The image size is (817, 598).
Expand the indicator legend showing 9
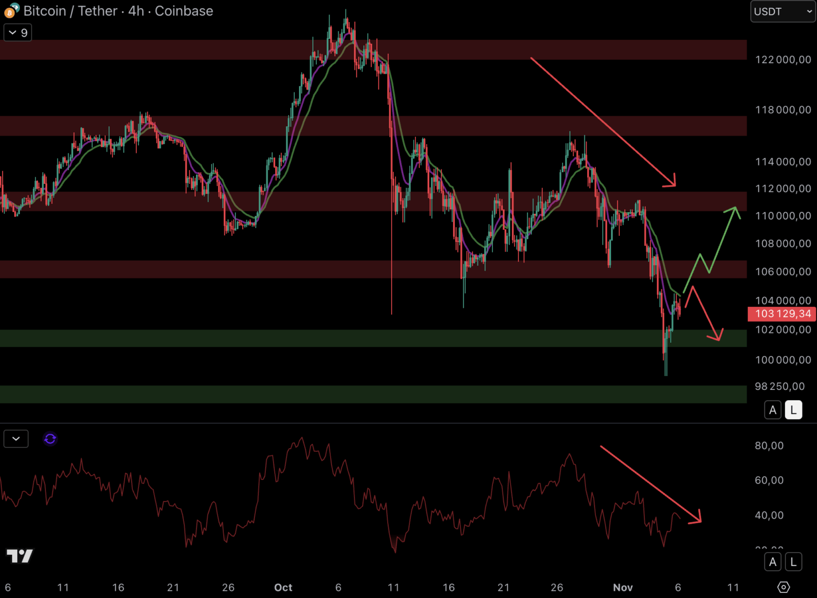tap(18, 33)
